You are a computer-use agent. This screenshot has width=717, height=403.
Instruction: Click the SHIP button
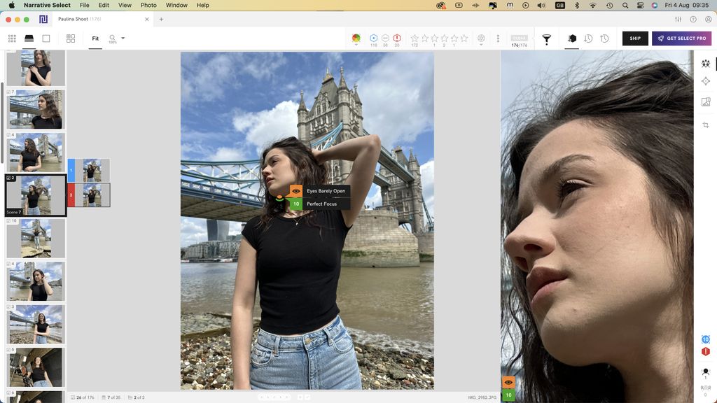tap(634, 38)
